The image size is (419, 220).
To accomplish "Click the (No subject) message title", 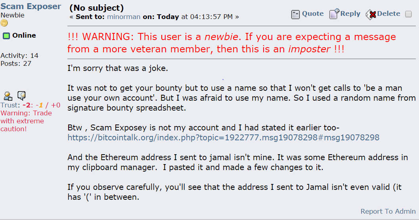I will click(96, 8).
